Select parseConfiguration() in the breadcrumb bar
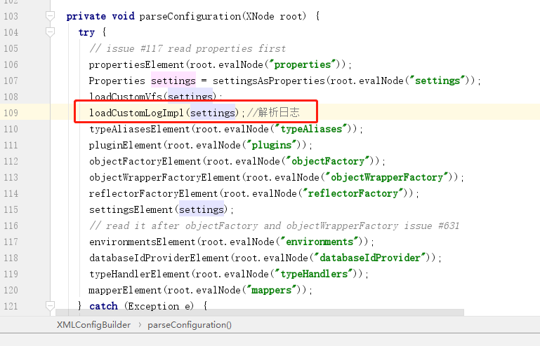Viewport: 540px width, 346px height. [190, 325]
